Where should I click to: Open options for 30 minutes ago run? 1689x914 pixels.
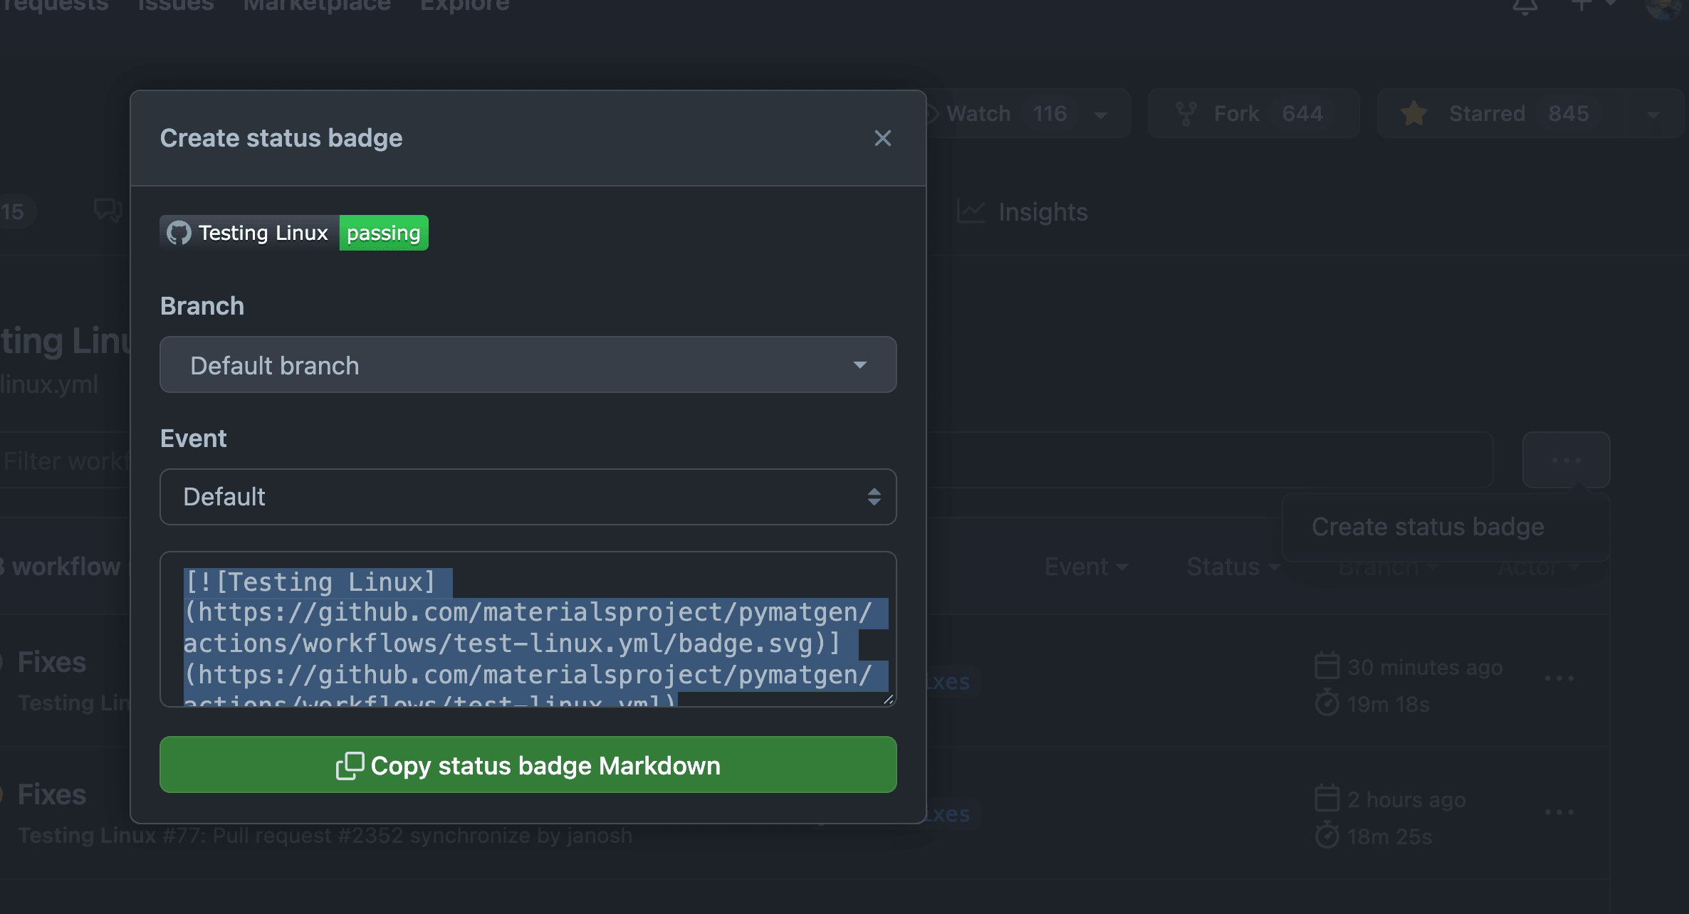(x=1559, y=678)
